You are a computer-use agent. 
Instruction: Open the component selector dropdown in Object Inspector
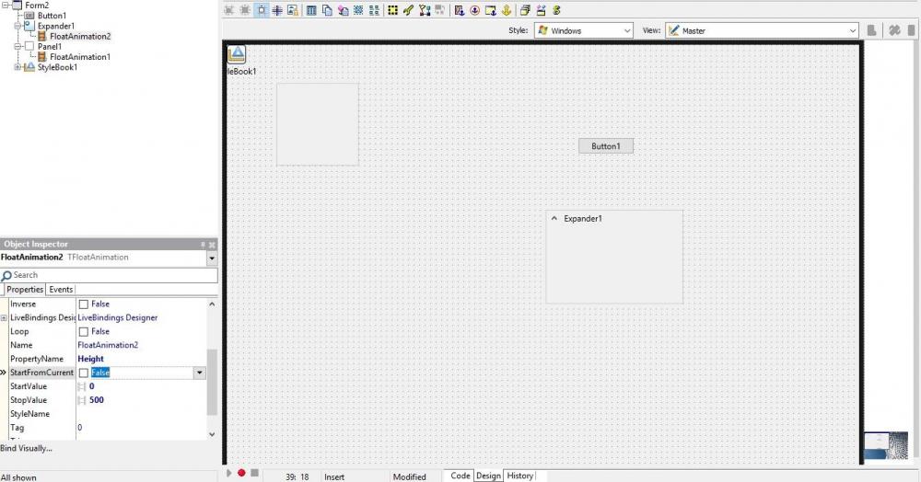212,258
